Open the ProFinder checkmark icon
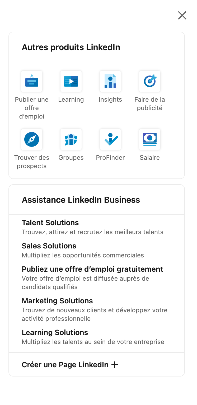 click(x=110, y=139)
